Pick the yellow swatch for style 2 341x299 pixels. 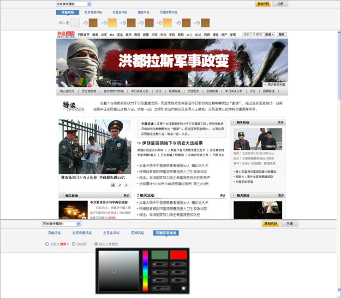pos(112,22)
